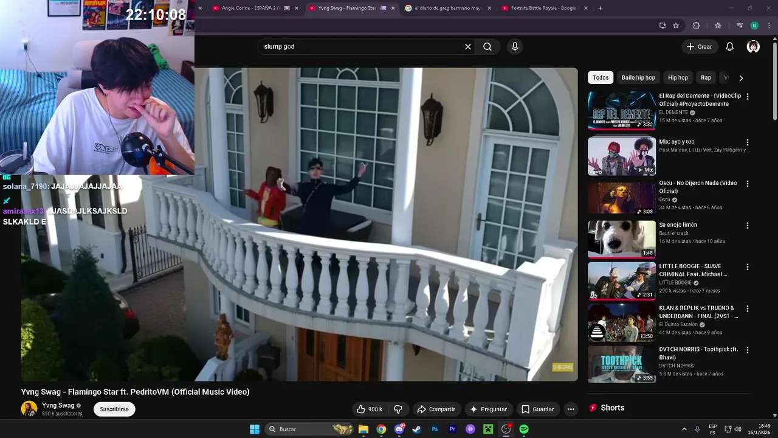
Task: Open YouTube notifications bell
Action: coord(730,47)
